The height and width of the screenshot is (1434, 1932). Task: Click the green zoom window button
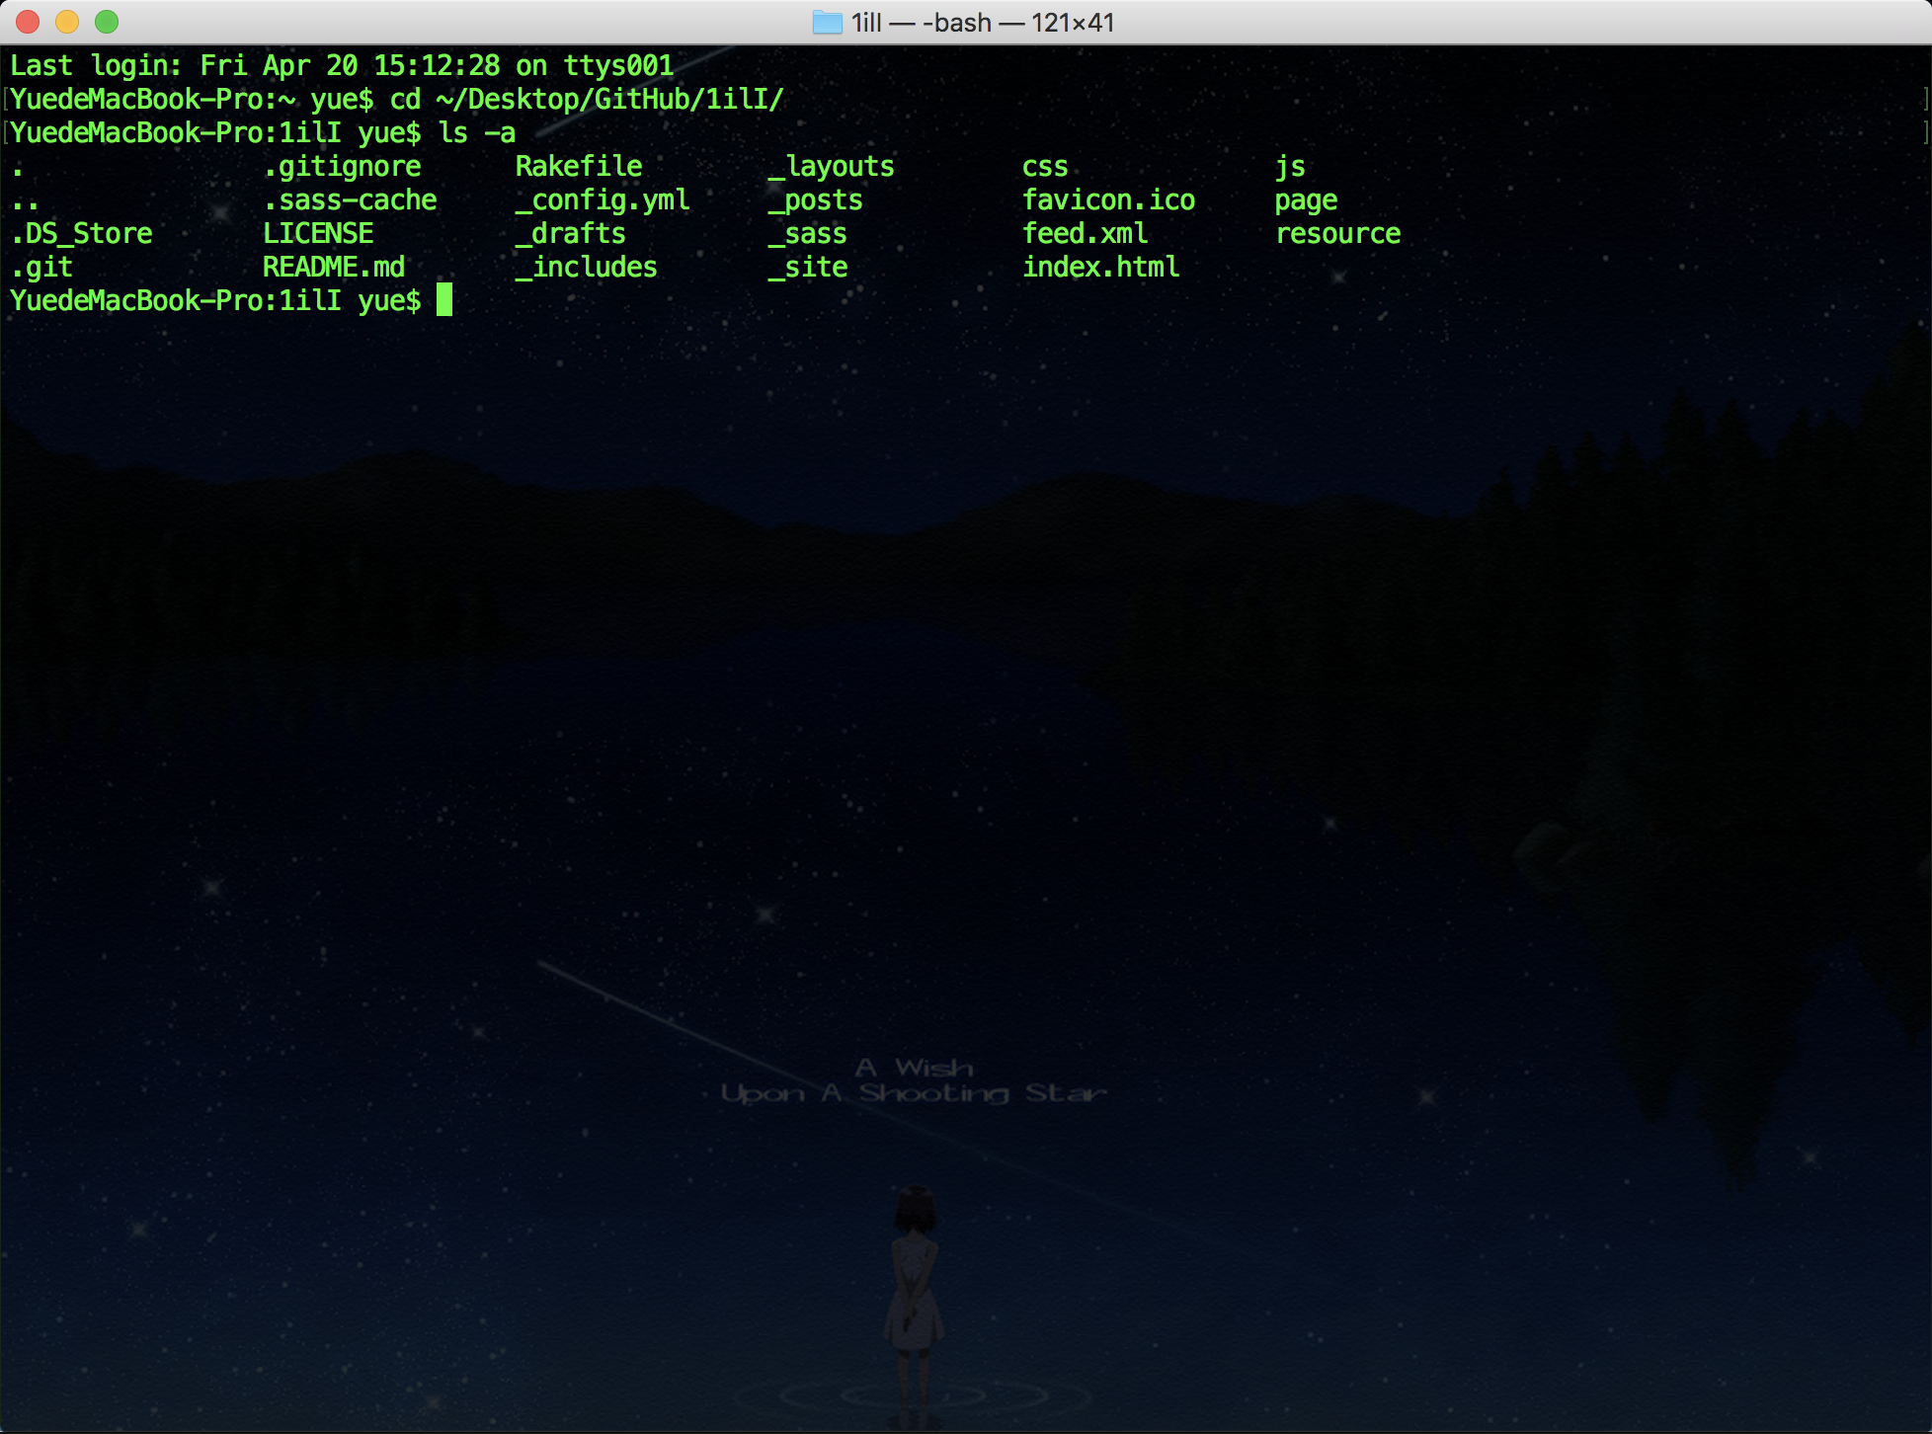click(x=107, y=22)
